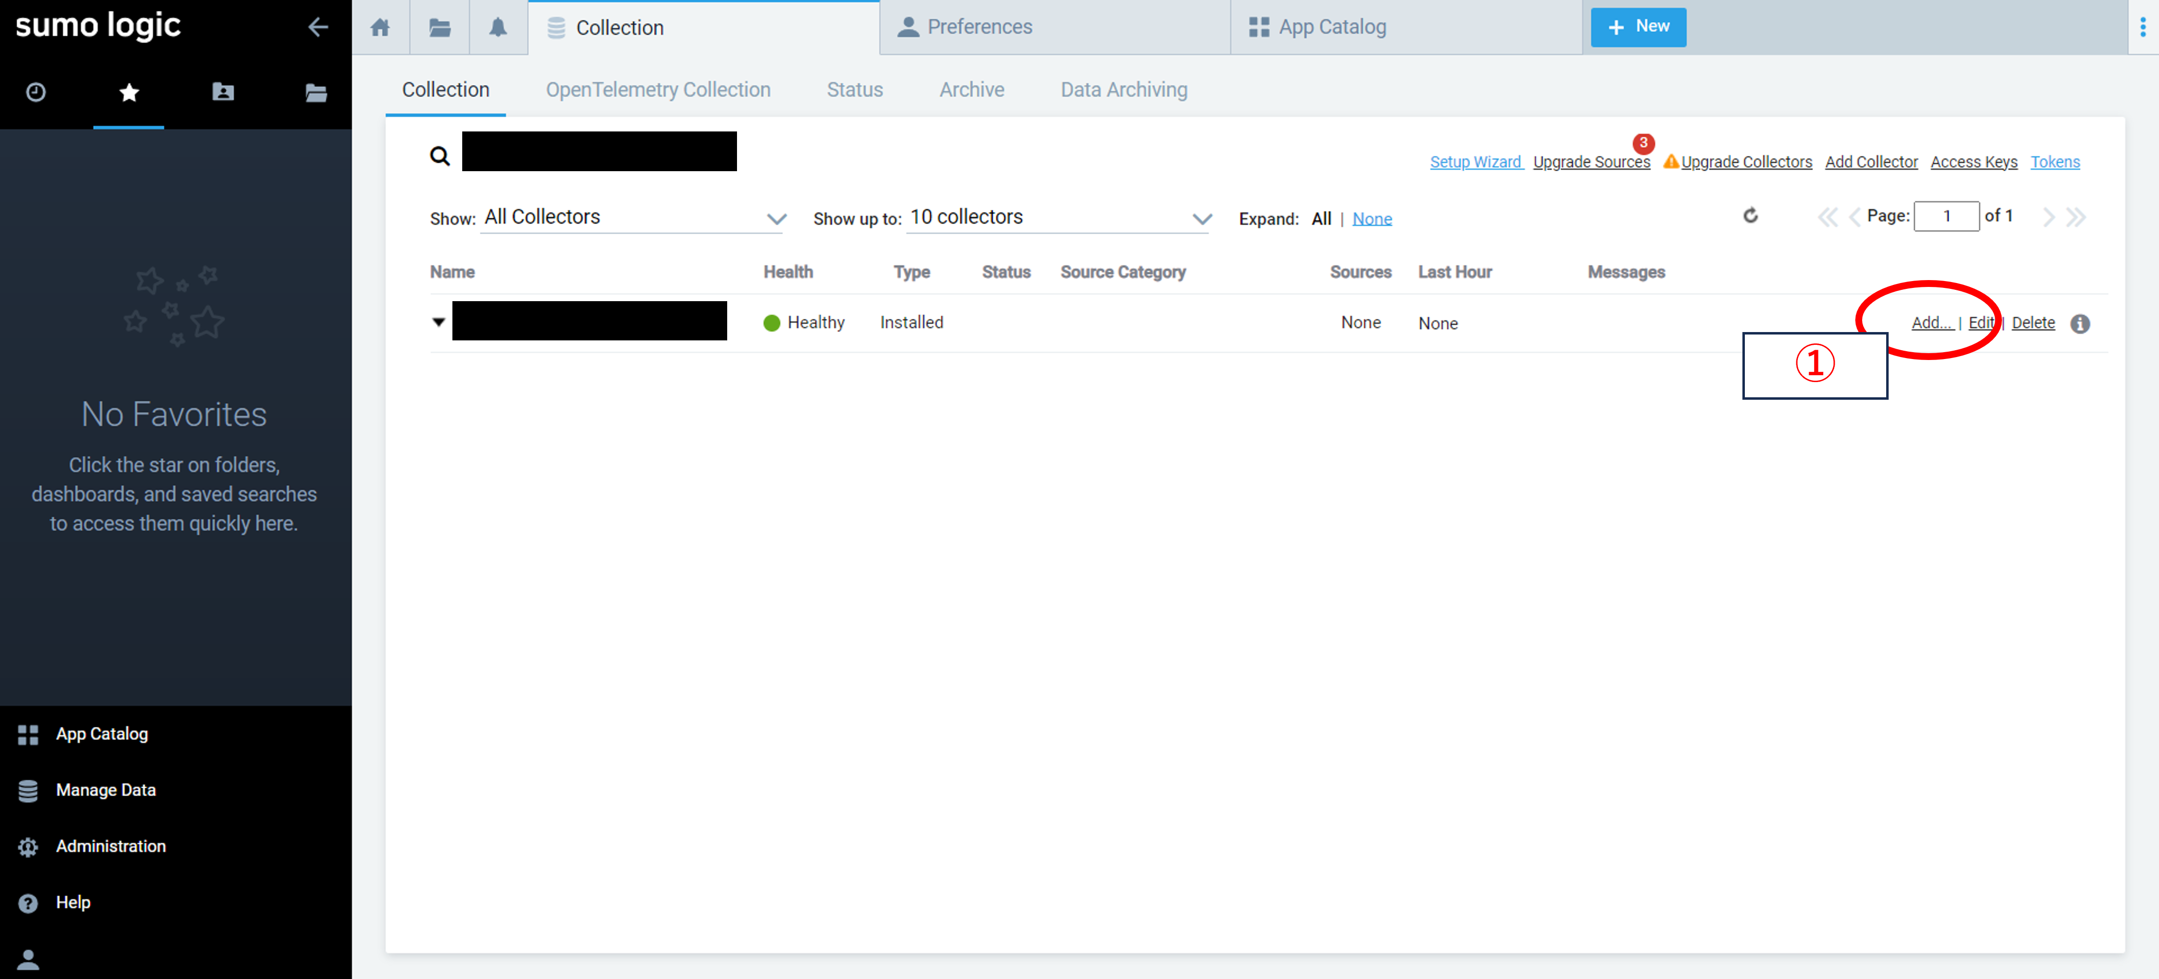Open the personal folder icon in sidebar
Image resolution: width=2159 pixels, height=979 pixels.
(222, 93)
